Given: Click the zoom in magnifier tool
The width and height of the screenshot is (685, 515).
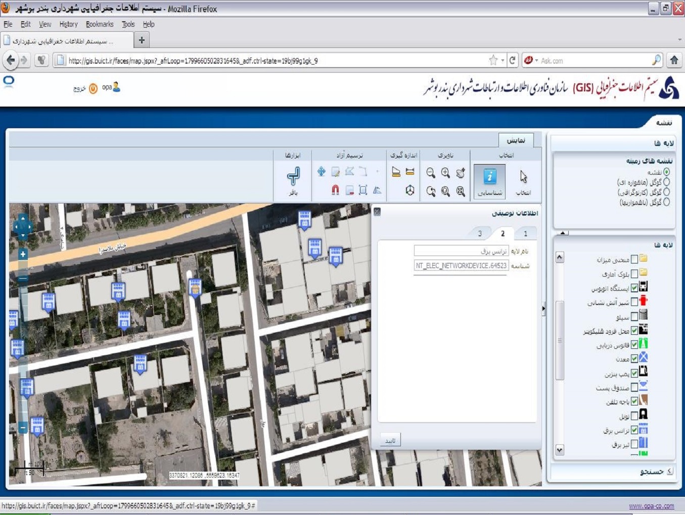Looking at the screenshot, I should click(445, 173).
